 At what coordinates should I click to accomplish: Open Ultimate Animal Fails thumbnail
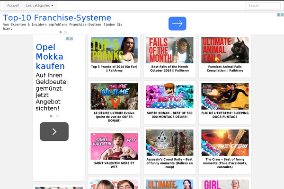click(225, 50)
